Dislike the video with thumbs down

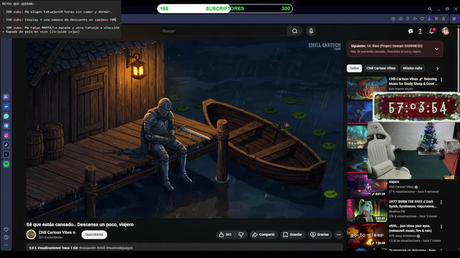pyautogui.click(x=241, y=235)
